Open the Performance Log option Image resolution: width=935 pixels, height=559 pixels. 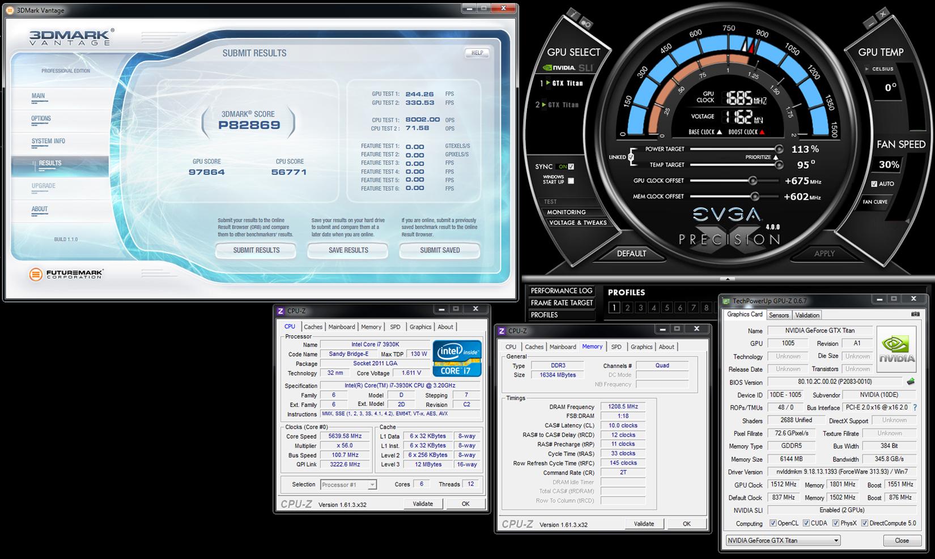561,291
